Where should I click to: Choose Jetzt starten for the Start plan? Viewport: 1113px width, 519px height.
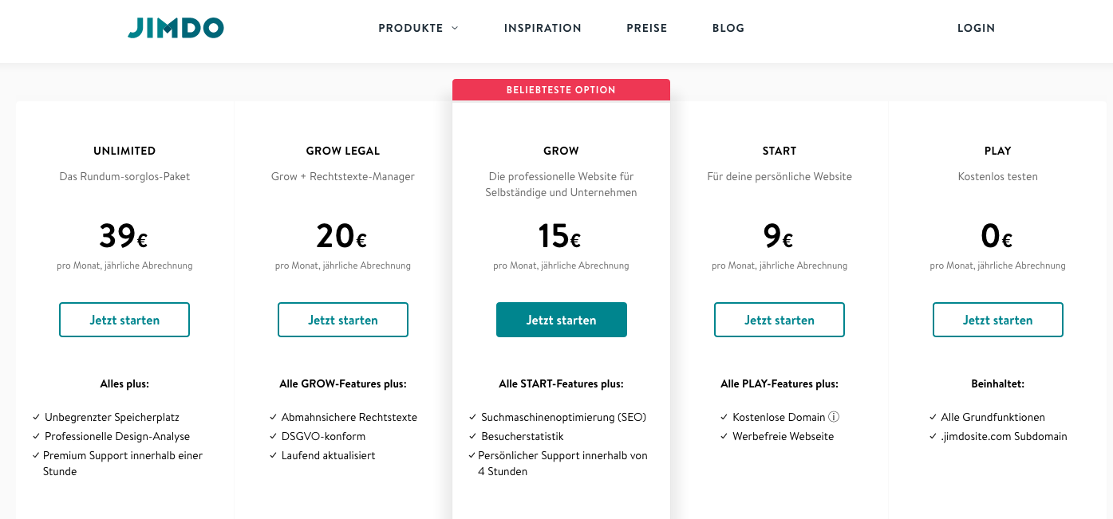(x=779, y=320)
